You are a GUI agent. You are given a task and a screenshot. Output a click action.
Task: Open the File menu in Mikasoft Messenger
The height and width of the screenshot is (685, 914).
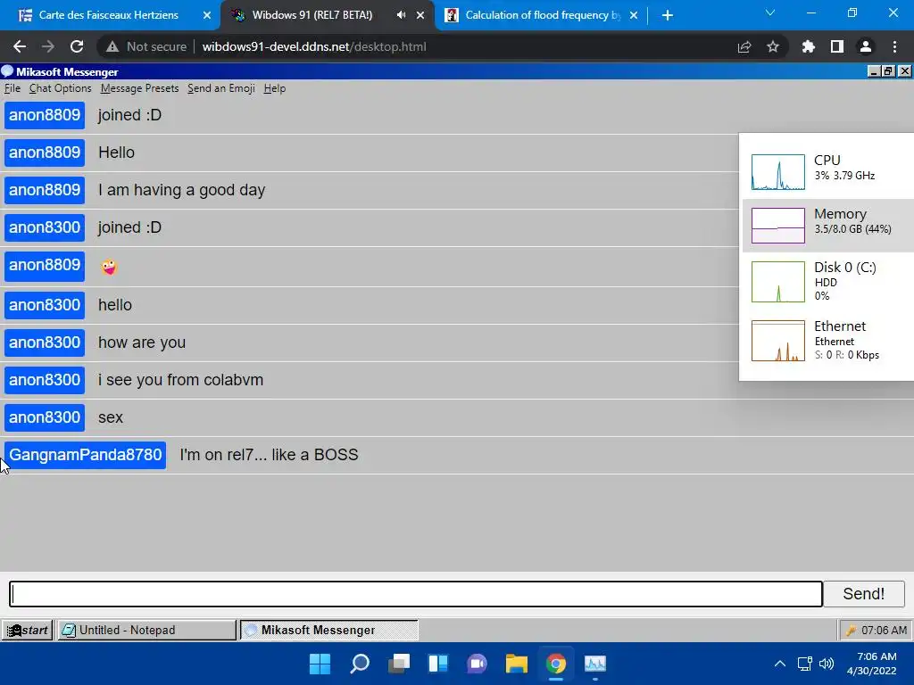coord(12,88)
